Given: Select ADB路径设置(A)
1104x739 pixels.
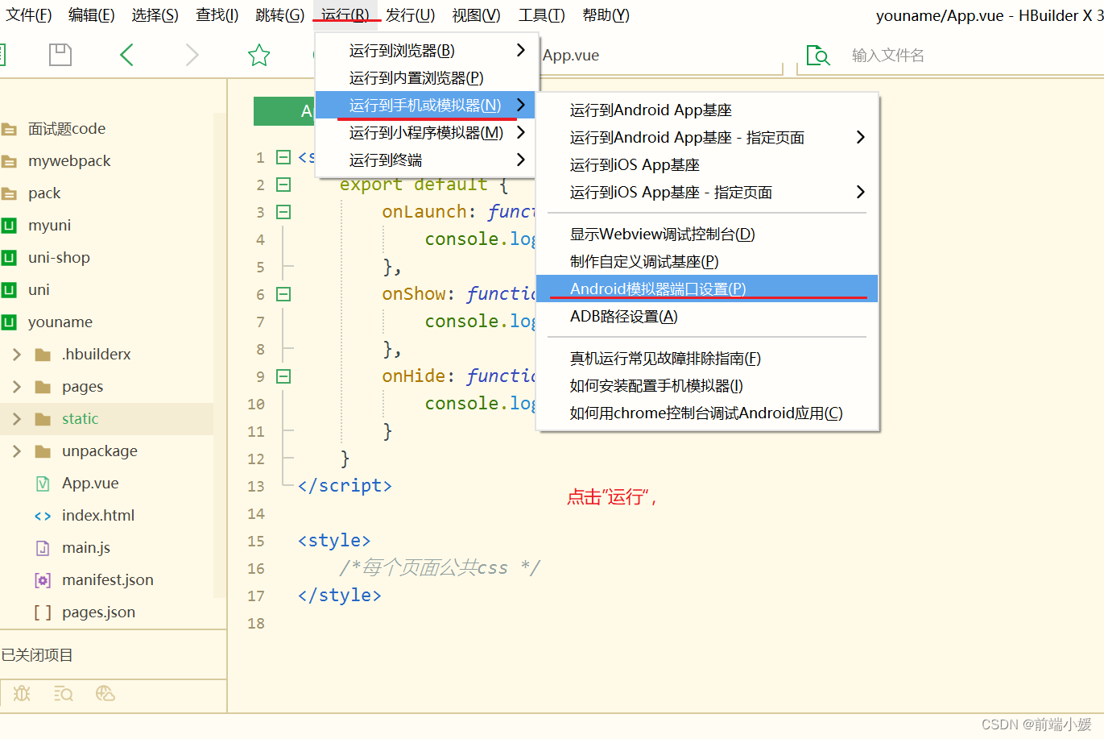Looking at the screenshot, I should point(708,317).
